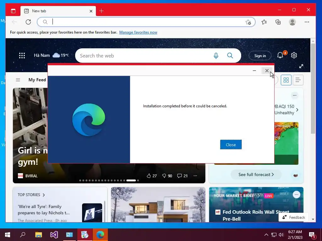This screenshot has height=241, width=322.
Task: Open comments on the BVIRAL story
Action: point(182,176)
